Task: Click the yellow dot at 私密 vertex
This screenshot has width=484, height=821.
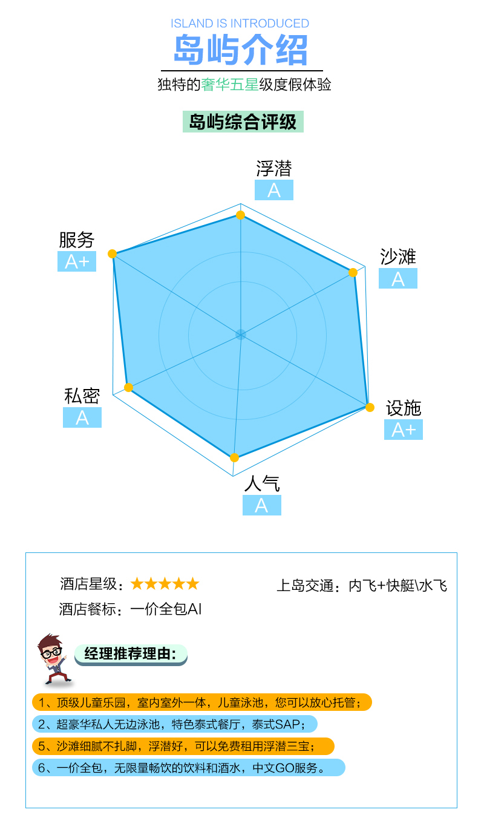Action: [128, 387]
